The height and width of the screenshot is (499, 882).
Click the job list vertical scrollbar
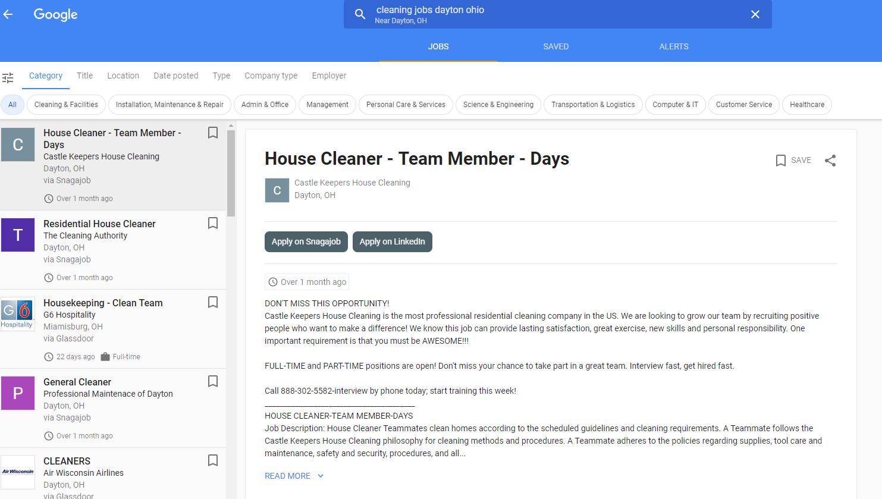(x=231, y=172)
